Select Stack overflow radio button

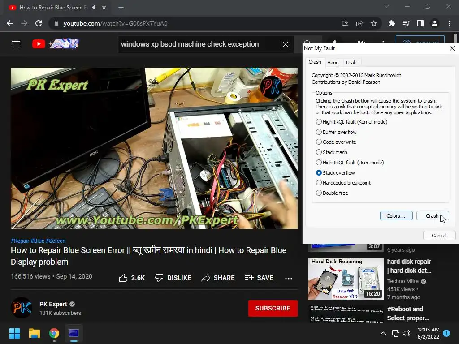point(319,173)
